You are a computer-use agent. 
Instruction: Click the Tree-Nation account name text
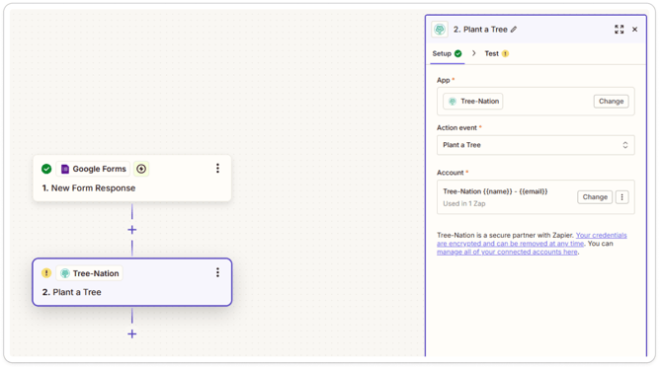click(x=495, y=191)
